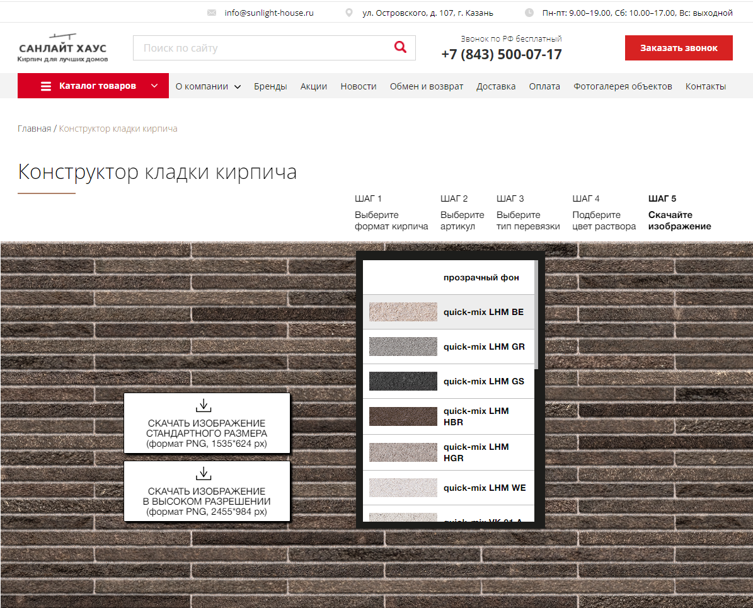Go to Шаг 3 Выберите тип перевязки
This screenshot has width=753, height=608.
(528, 212)
